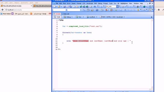The image size is (164, 92).
Task: Open the Highlighters menu
Action: tap(124, 3)
